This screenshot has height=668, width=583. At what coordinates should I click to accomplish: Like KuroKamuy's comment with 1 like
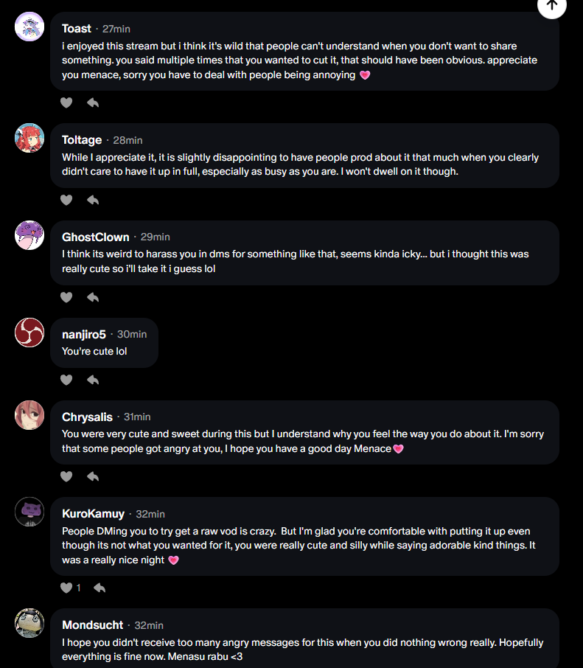[66, 588]
